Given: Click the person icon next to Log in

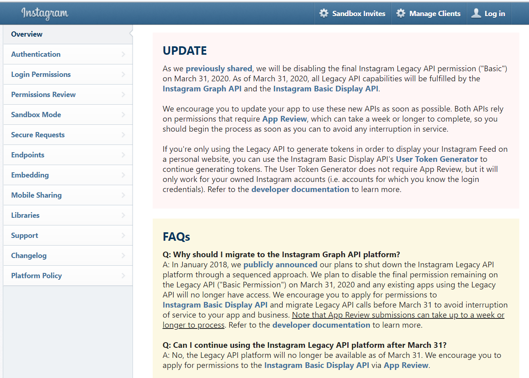Looking at the screenshot, I should tap(475, 13).
